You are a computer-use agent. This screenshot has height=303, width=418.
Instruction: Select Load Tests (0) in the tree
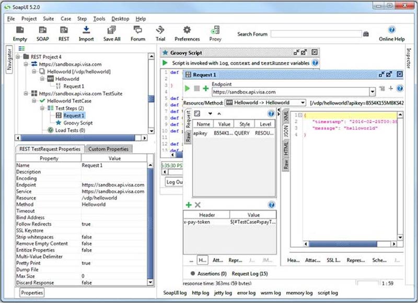70,130
